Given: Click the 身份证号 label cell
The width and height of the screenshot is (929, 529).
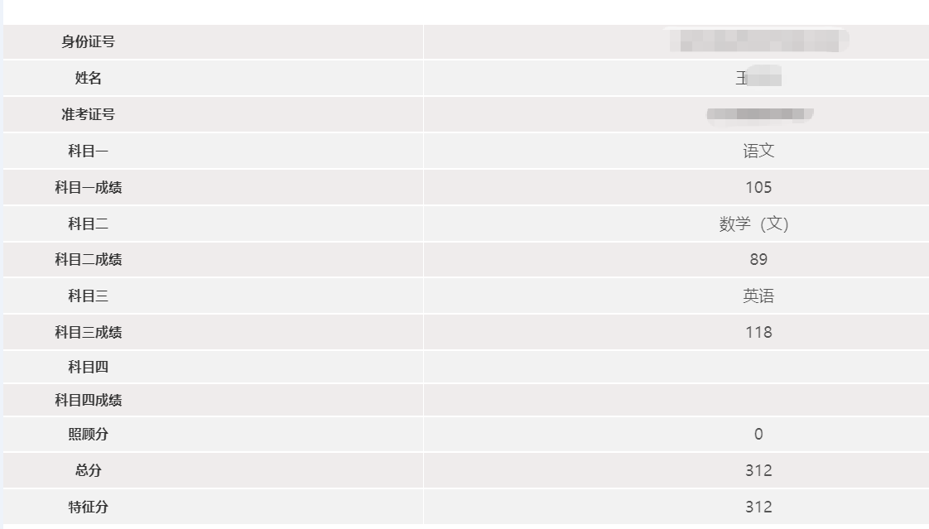Looking at the screenshot, I should [x=88, y=42].
